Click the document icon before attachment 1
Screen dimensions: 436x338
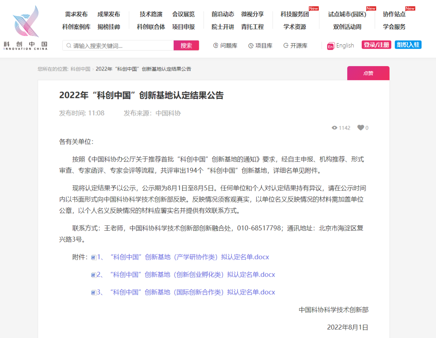(93, 257)
